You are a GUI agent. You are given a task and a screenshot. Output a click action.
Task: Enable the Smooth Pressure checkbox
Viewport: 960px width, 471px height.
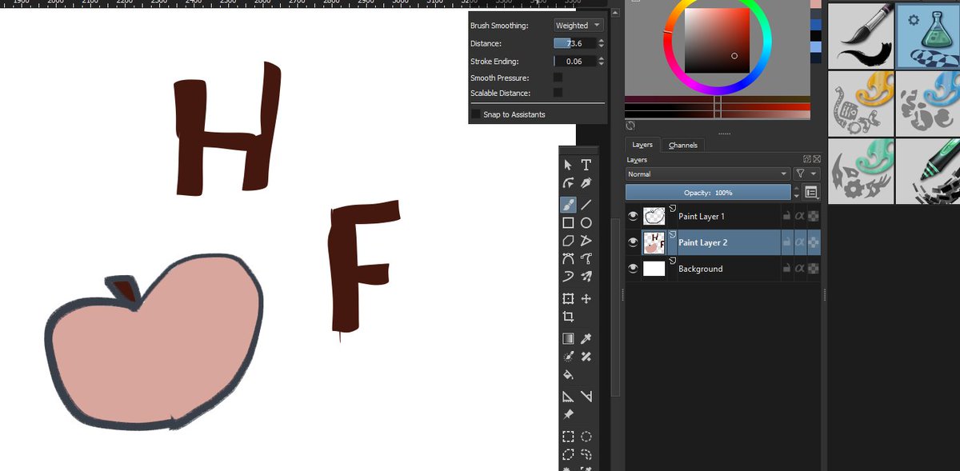tap(558, 78)
